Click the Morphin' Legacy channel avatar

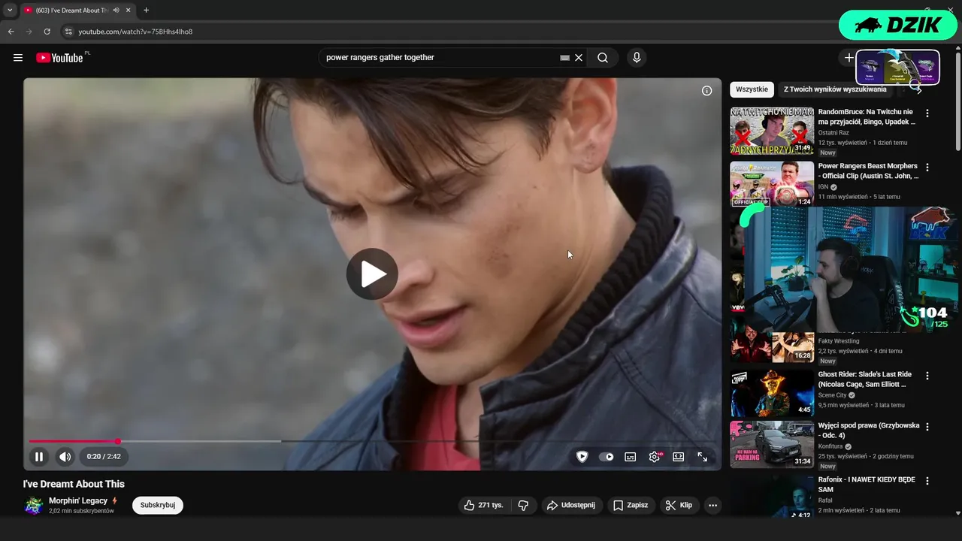[x=33, y=505]
